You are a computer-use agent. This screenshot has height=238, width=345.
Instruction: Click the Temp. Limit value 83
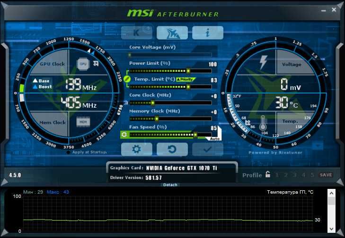pyautogui.click(x=214, y=80)
